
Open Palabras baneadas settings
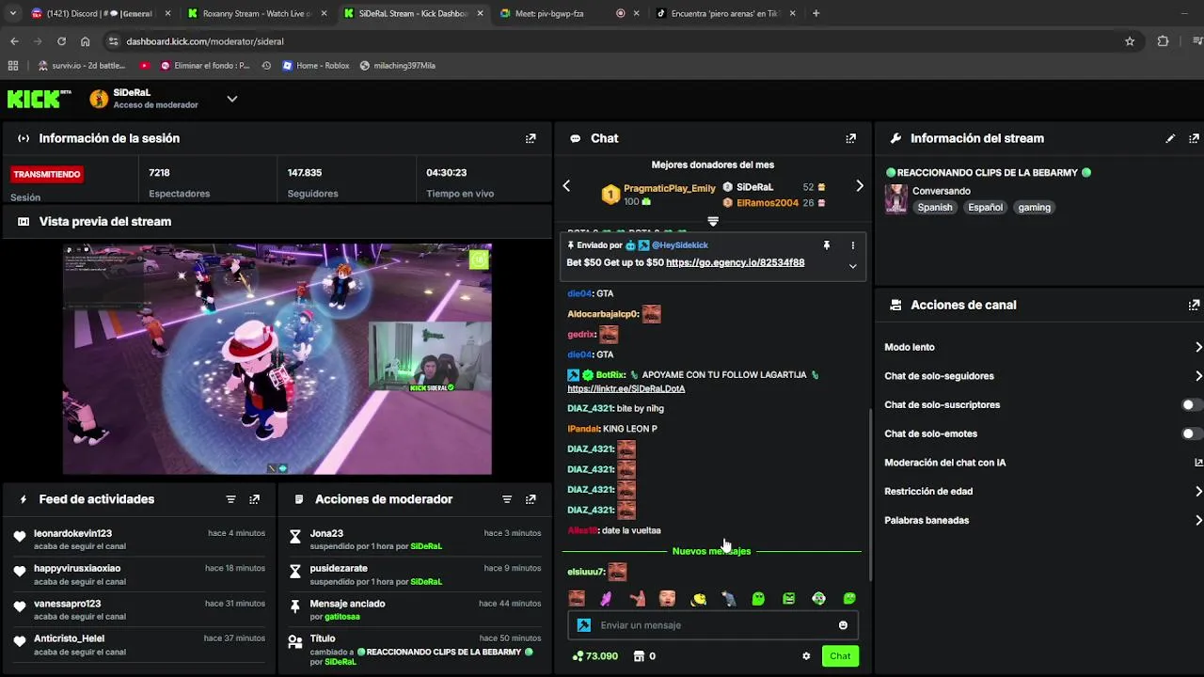(x=1043, y=520)
